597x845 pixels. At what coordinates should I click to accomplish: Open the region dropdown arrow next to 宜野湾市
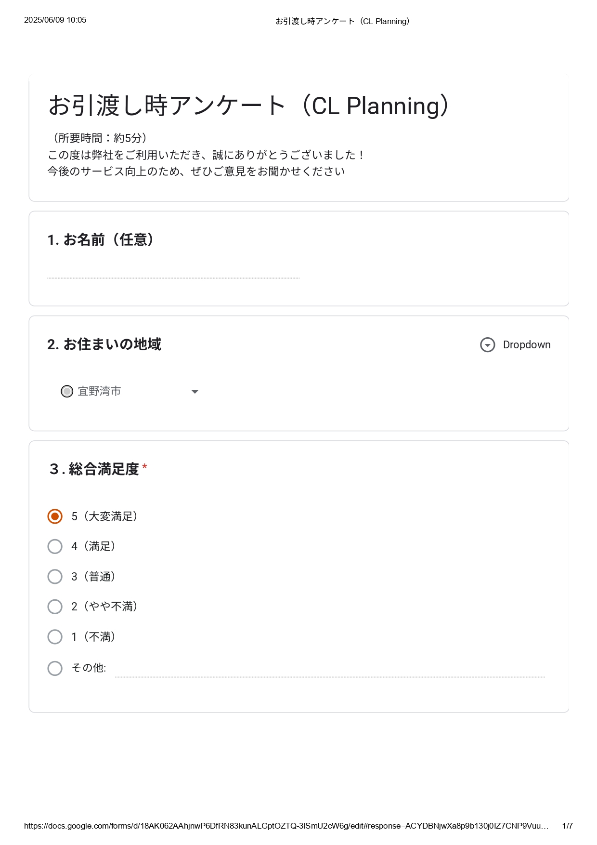pos(195,392)
